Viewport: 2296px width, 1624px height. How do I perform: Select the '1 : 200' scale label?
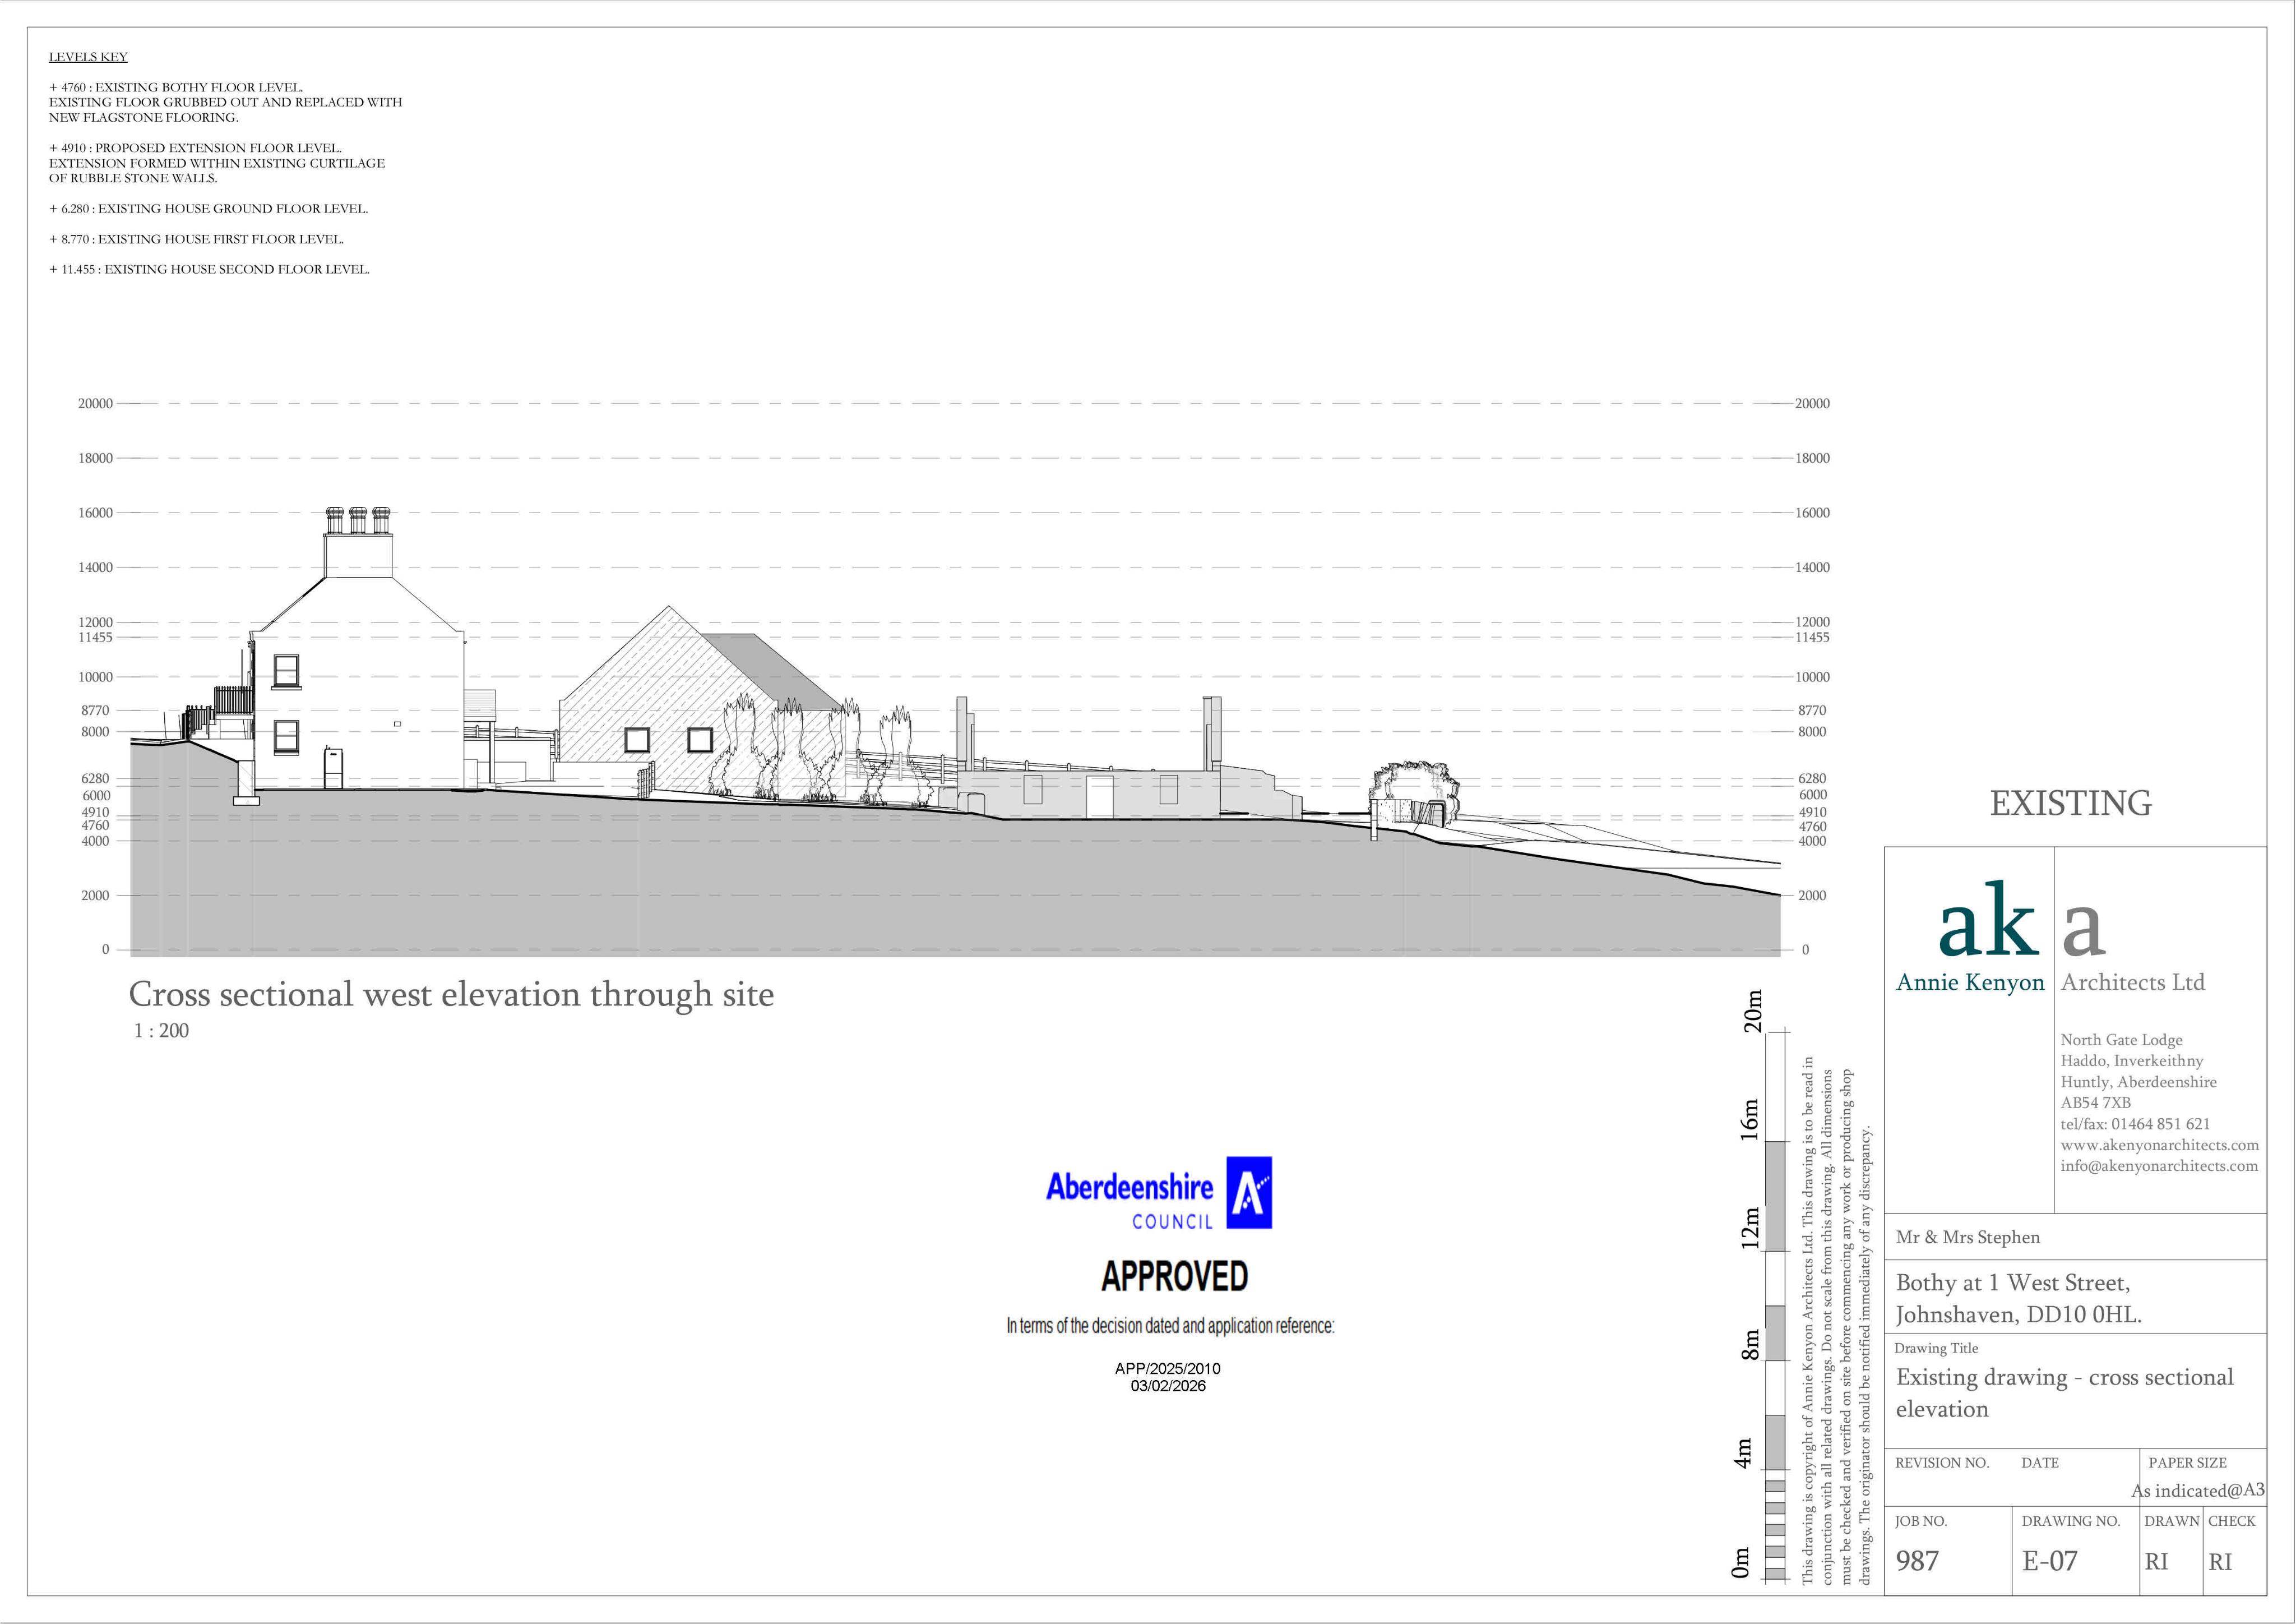point(161,1031)
